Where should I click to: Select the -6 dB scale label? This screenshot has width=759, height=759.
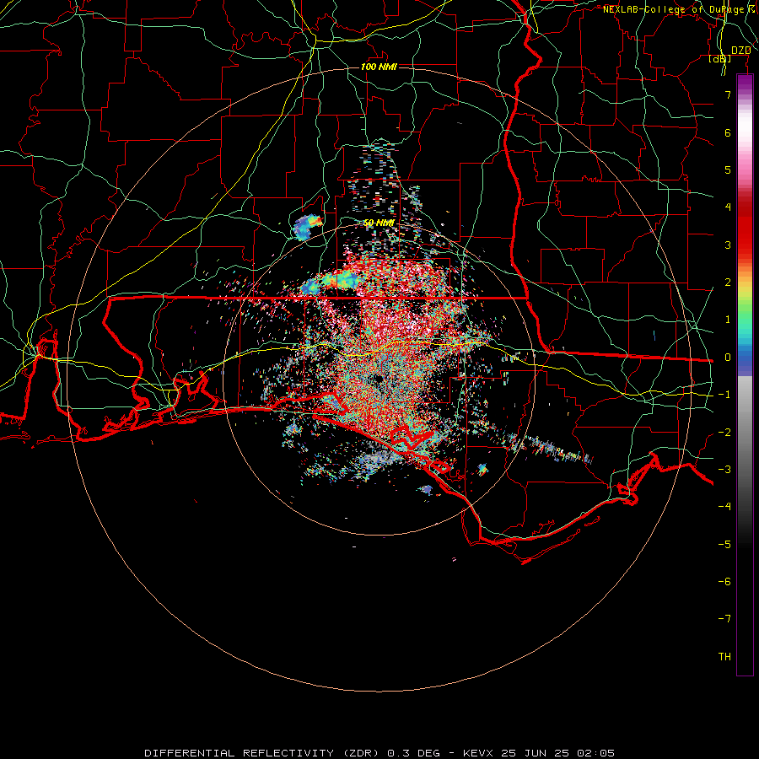point(724,582)
